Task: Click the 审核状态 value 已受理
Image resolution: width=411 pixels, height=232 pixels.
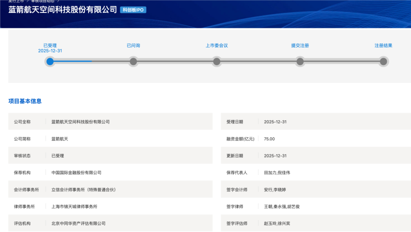Action: pyautogui.click(x=58, y=156)
